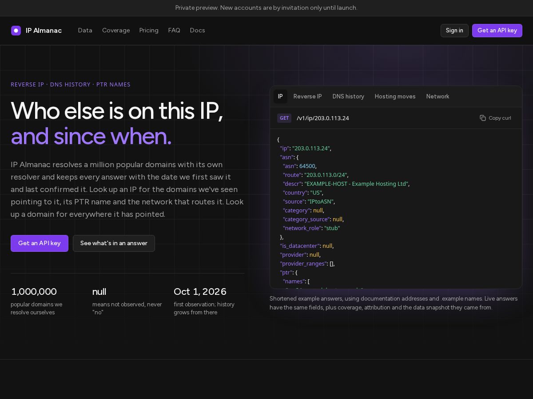Click the "and since when." purple heading
533x399 pixels.
[91, 136]
